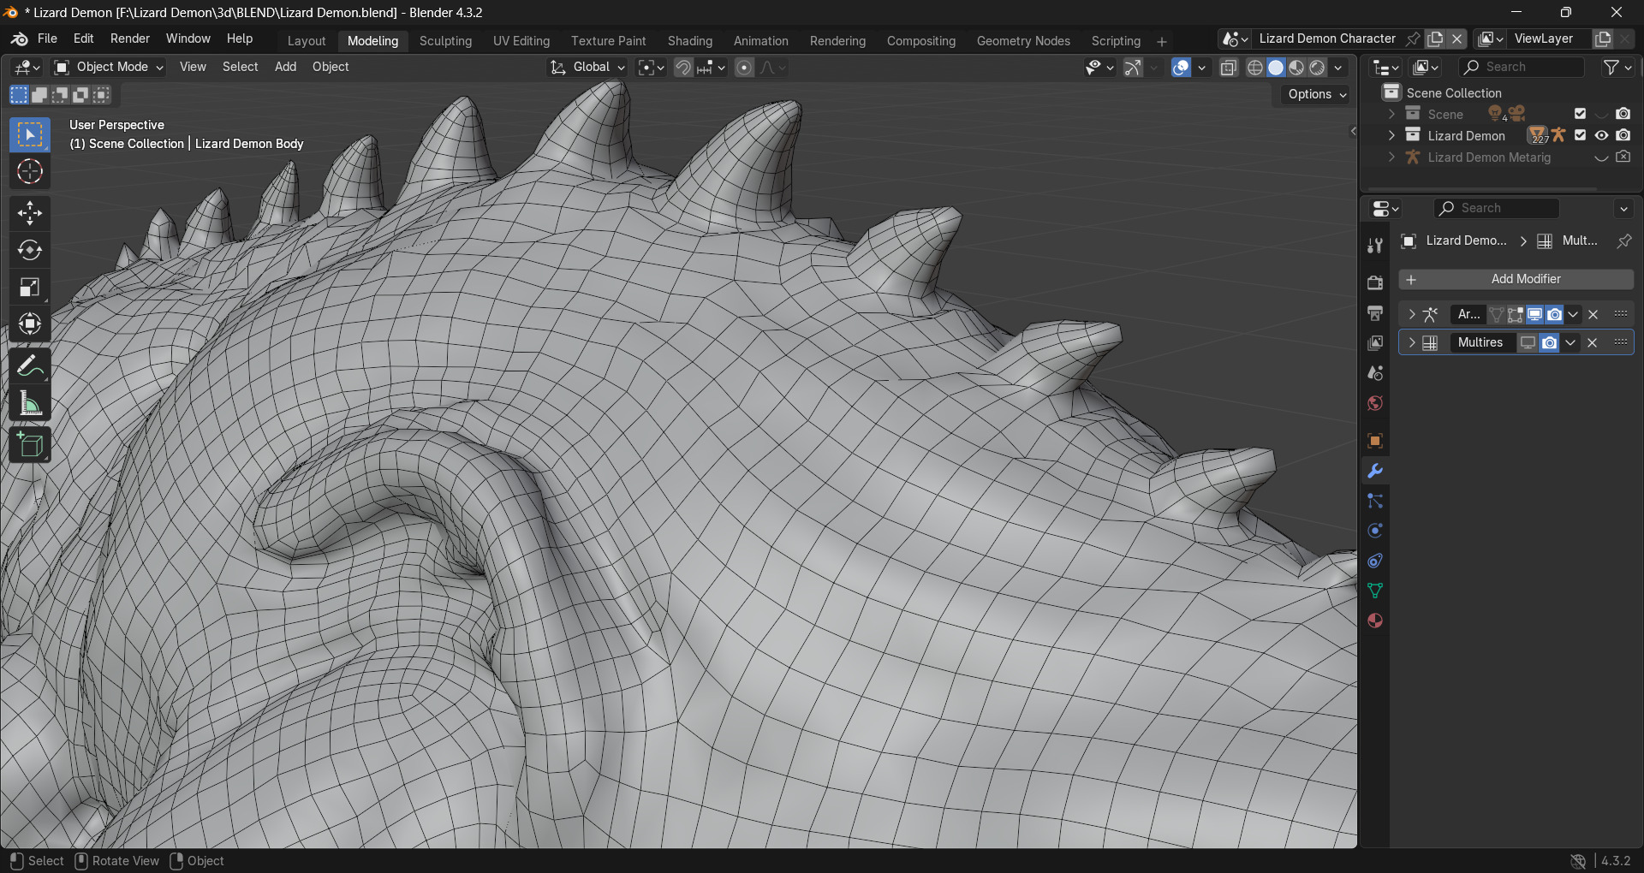Switch to the Shading workspace tab
The height and width of the screenshot is (873, 1644).
coord(690,41)
